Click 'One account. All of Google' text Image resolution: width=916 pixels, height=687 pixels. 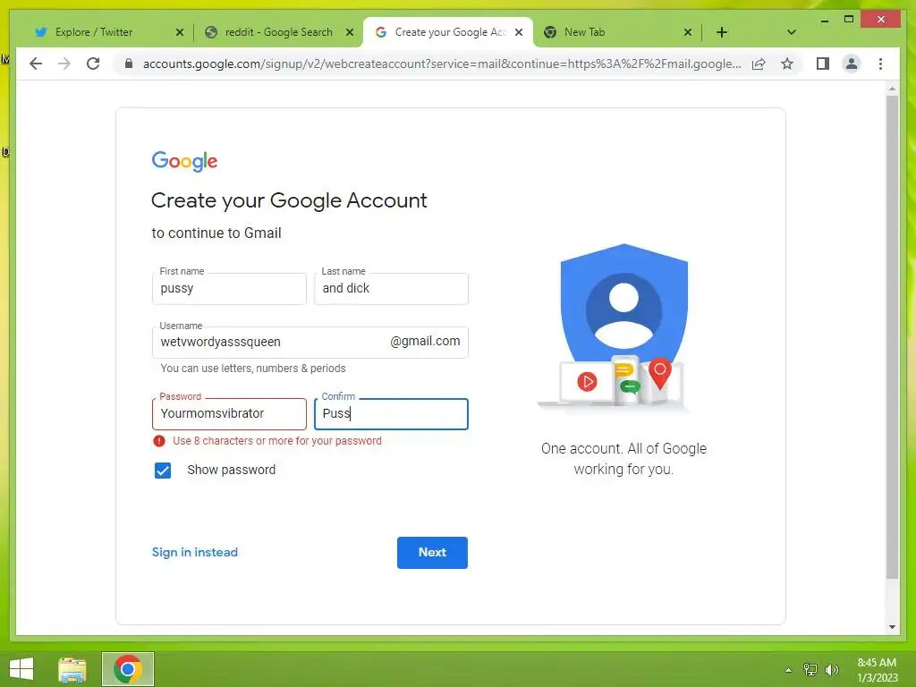coord(623,449)
